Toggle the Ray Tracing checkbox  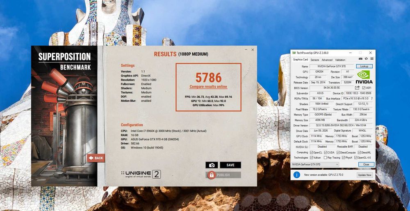pyautogui.click(x=325, y=157)
